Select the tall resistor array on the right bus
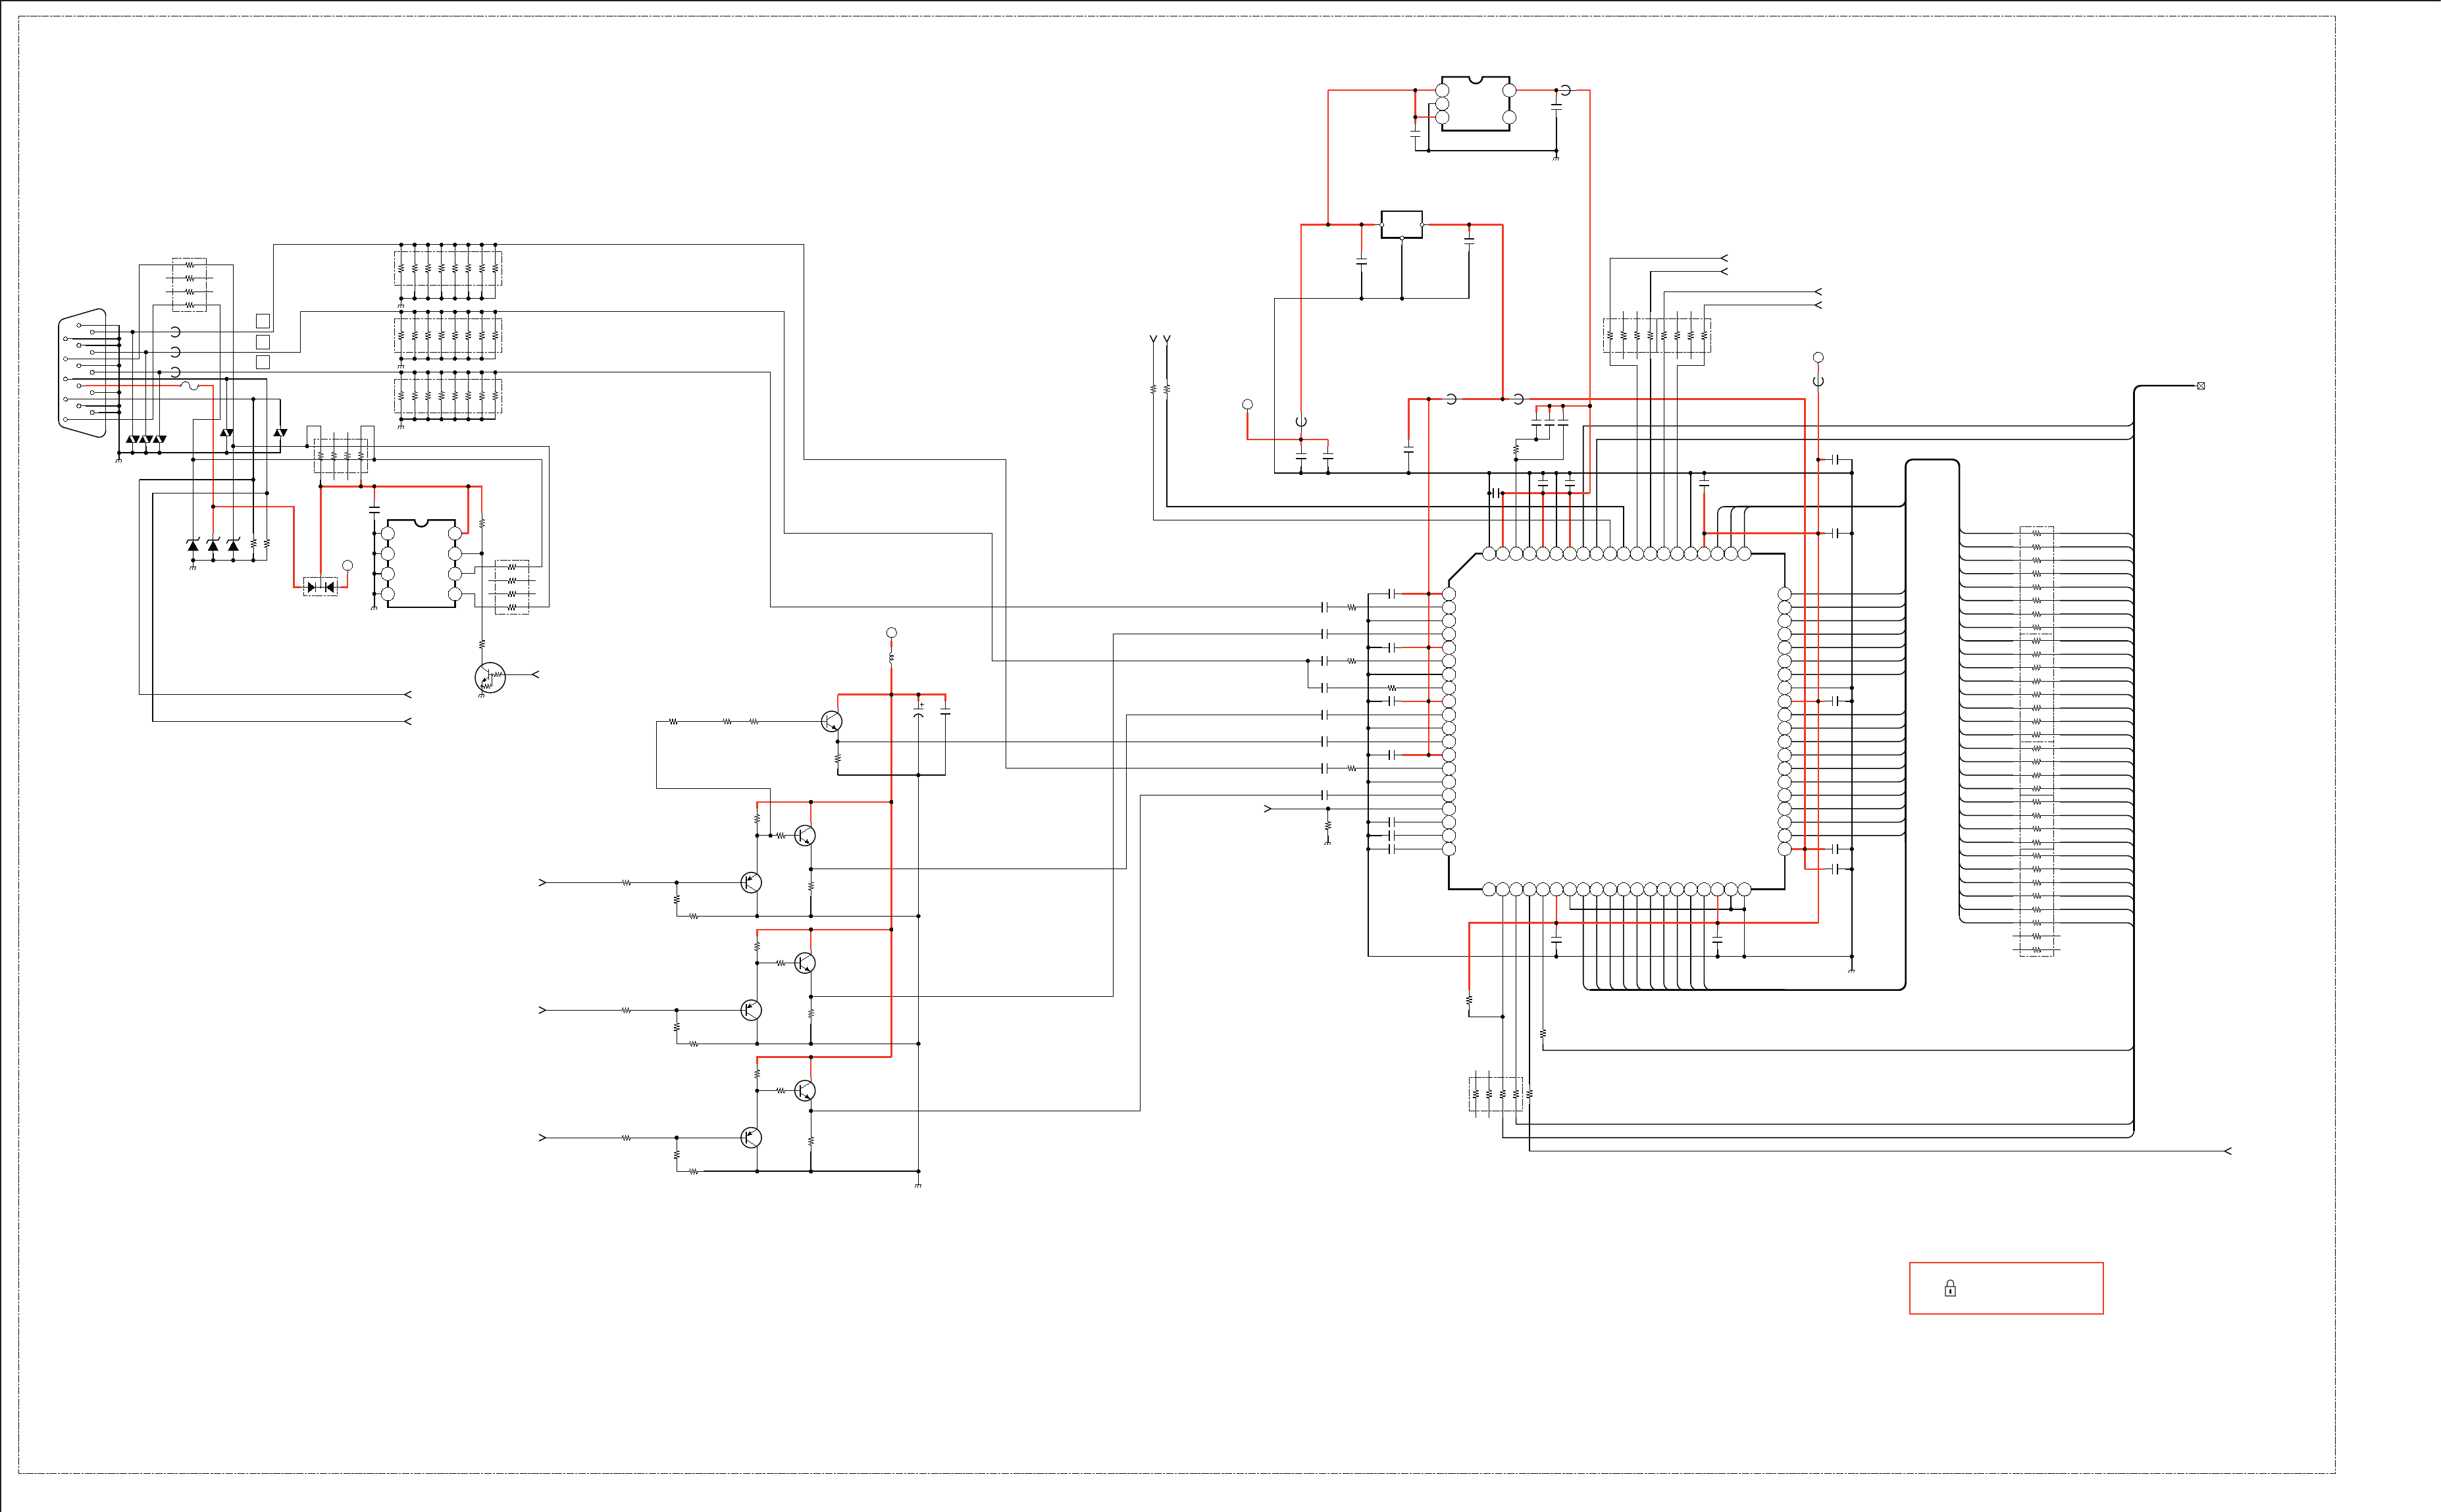2441x1512 pixels. click(2036, 740)
